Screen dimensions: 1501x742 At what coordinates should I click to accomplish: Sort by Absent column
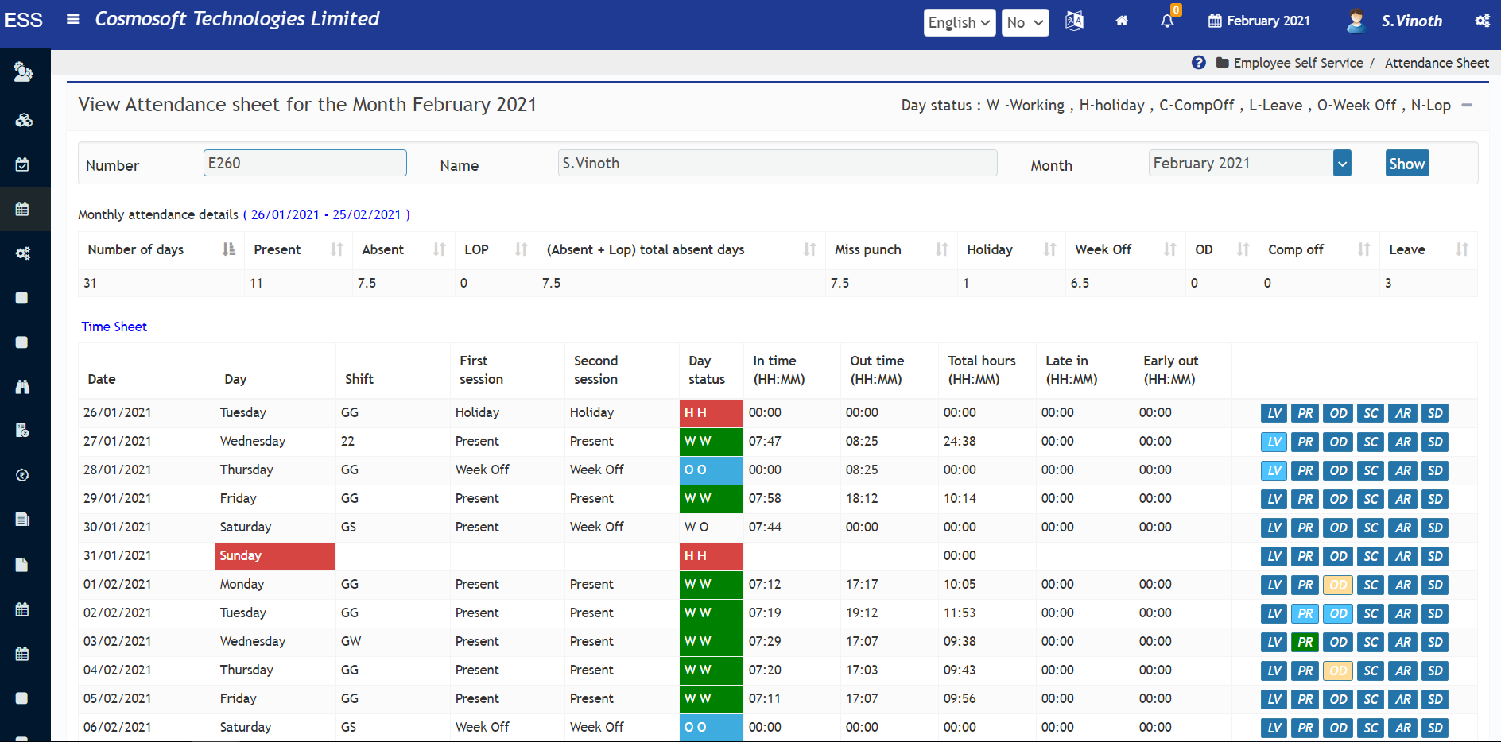pos(404,249)
